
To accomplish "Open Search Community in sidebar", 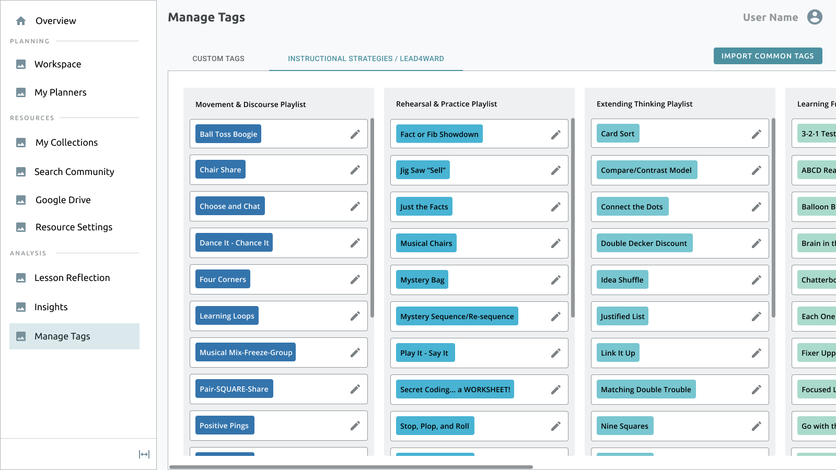I will coord(74,172).
